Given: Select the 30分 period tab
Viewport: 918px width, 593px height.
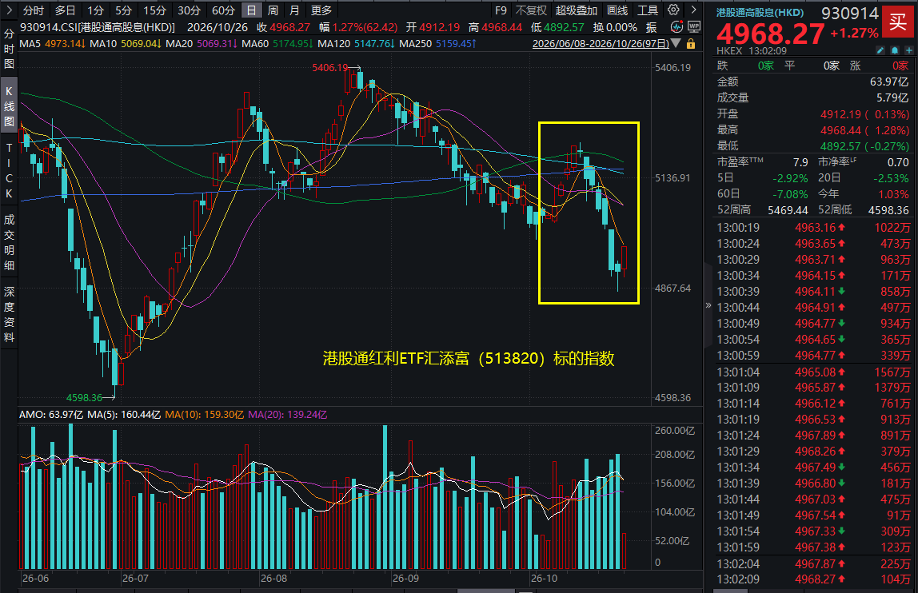Looking at the screenshot, I should (189, 10).
